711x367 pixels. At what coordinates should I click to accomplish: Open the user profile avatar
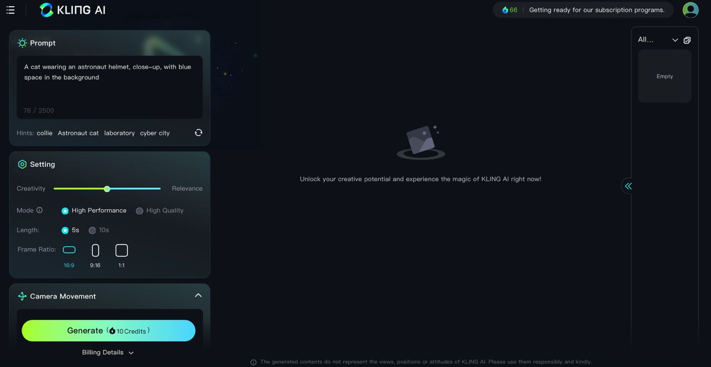(x=690, y=10)
